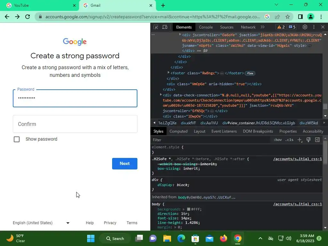Click the new style rule plus icon
The image size is (328, 246).
(300, 140)
